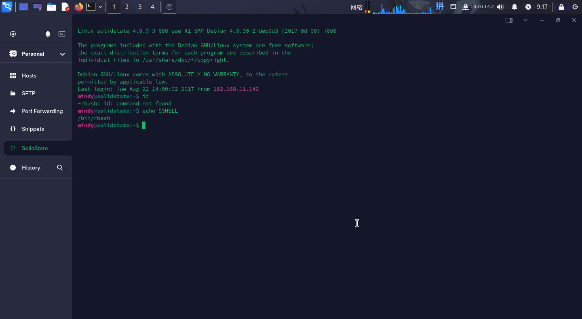Launch Firefox from the taskbar

pos(79,7)
